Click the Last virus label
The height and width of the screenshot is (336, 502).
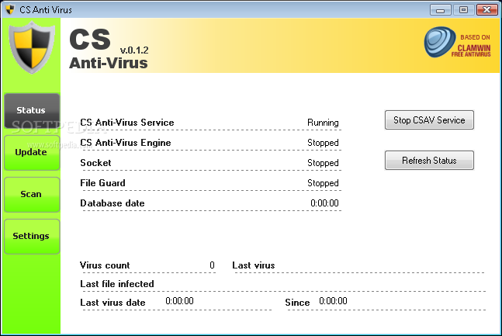254,265
